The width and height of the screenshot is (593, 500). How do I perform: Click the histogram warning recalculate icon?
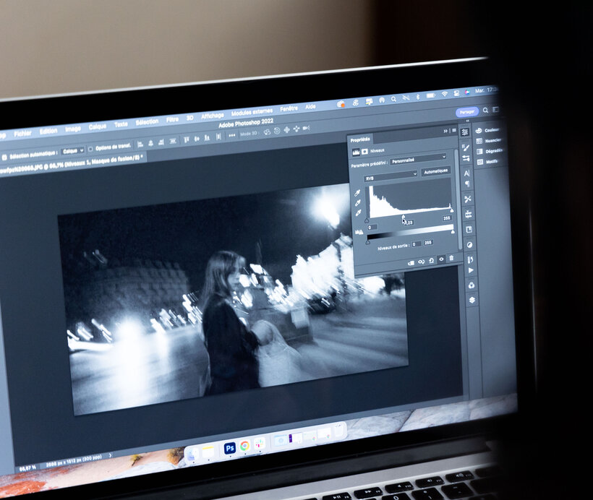pos(359,232)
